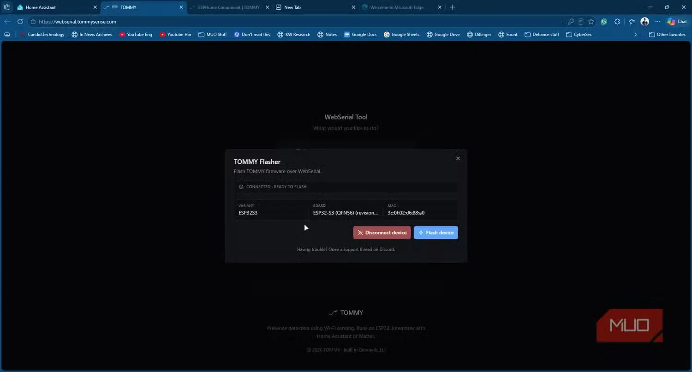Expand the Other favorites folder
Viewport: 692px width, 372px height.
667,35
